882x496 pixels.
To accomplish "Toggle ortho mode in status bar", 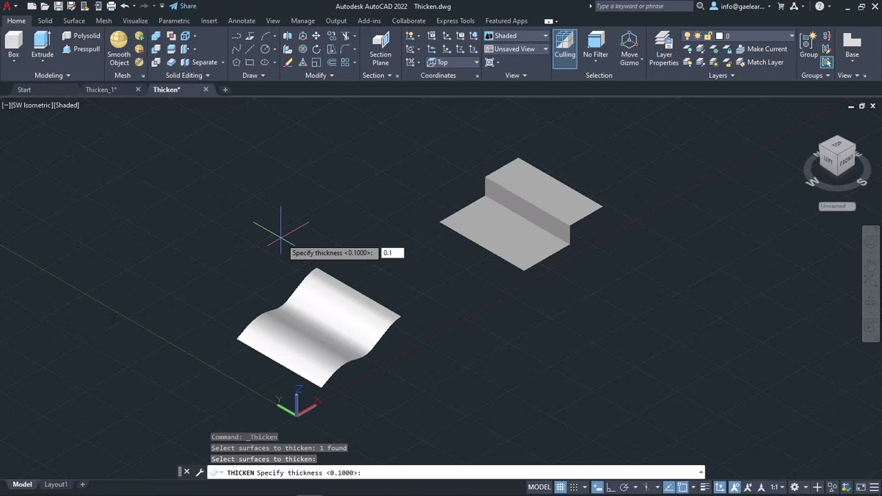I will point(611,487).
